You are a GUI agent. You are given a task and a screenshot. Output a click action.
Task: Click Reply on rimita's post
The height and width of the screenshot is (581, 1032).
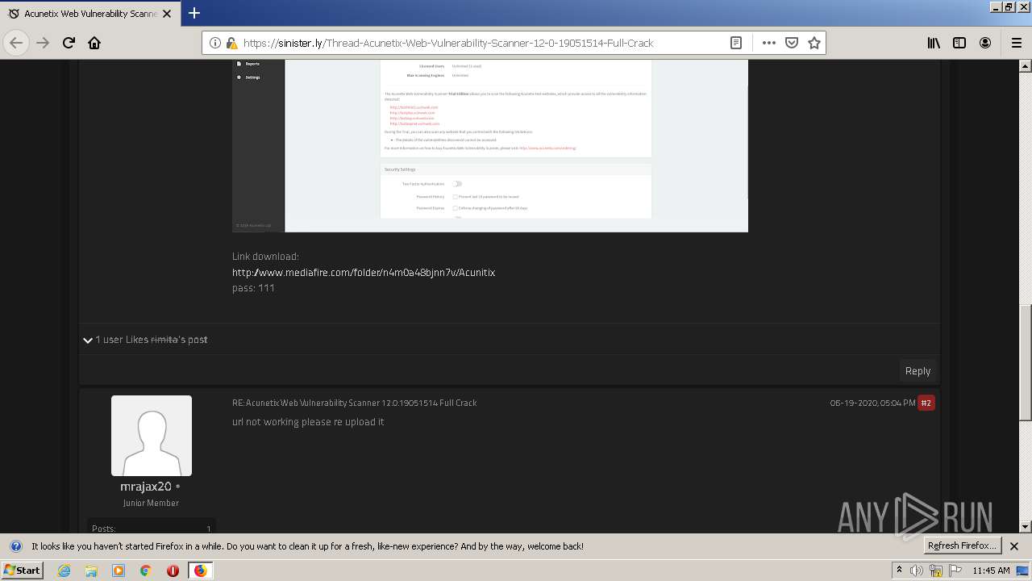[918, 371]
